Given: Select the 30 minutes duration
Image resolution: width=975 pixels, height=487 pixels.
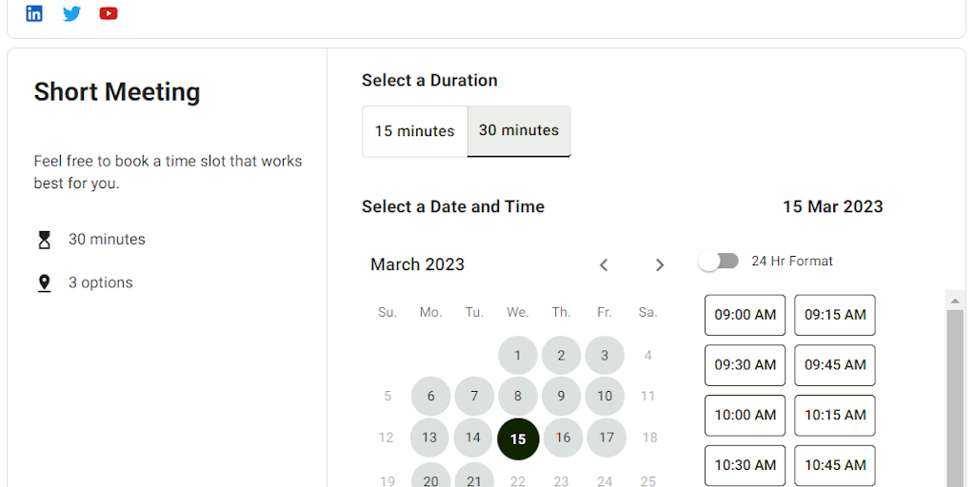Looking at the screenshot, I should tap(519, 130).
